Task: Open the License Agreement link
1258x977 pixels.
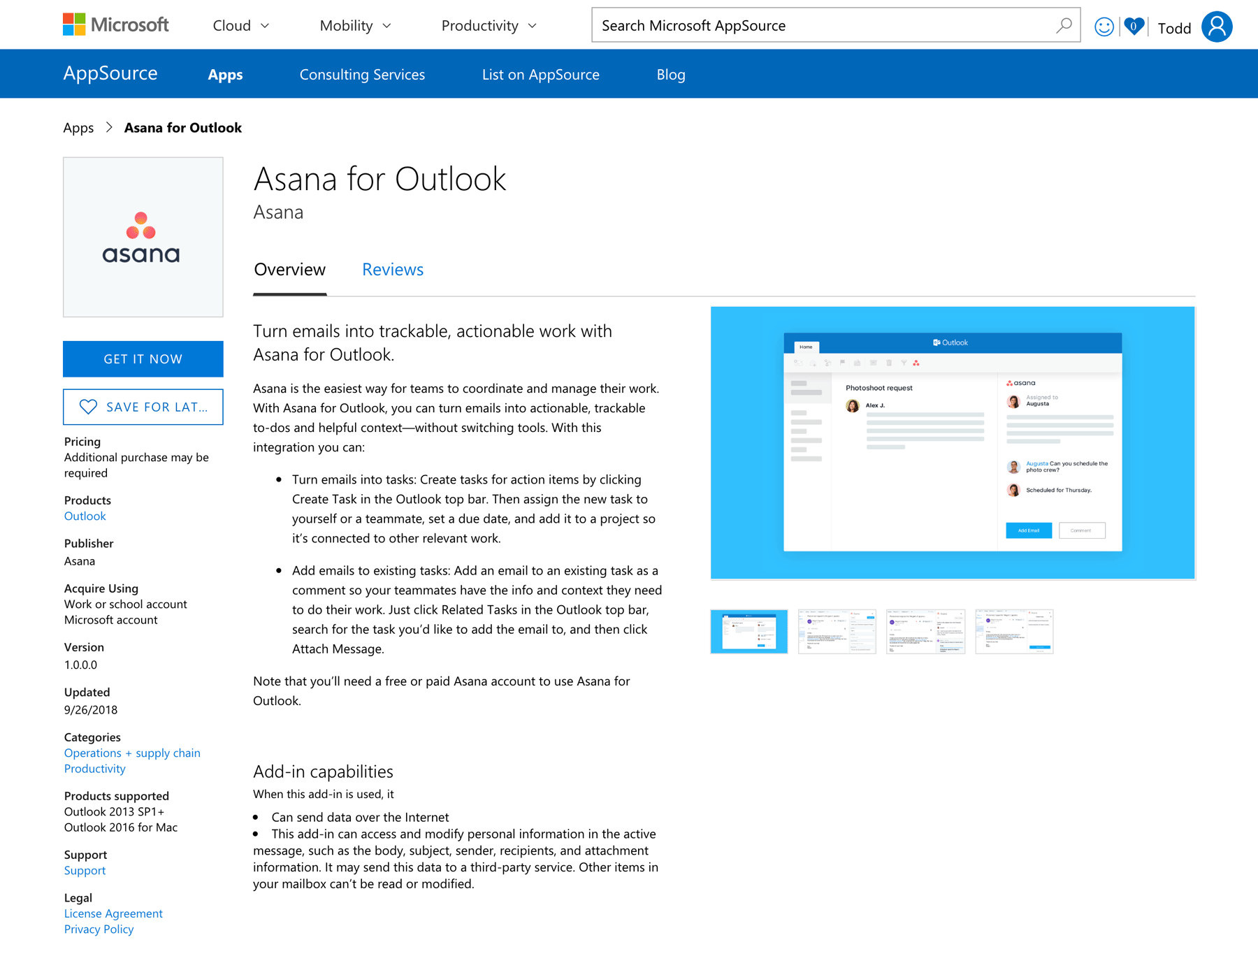Action: coord(113,913)
